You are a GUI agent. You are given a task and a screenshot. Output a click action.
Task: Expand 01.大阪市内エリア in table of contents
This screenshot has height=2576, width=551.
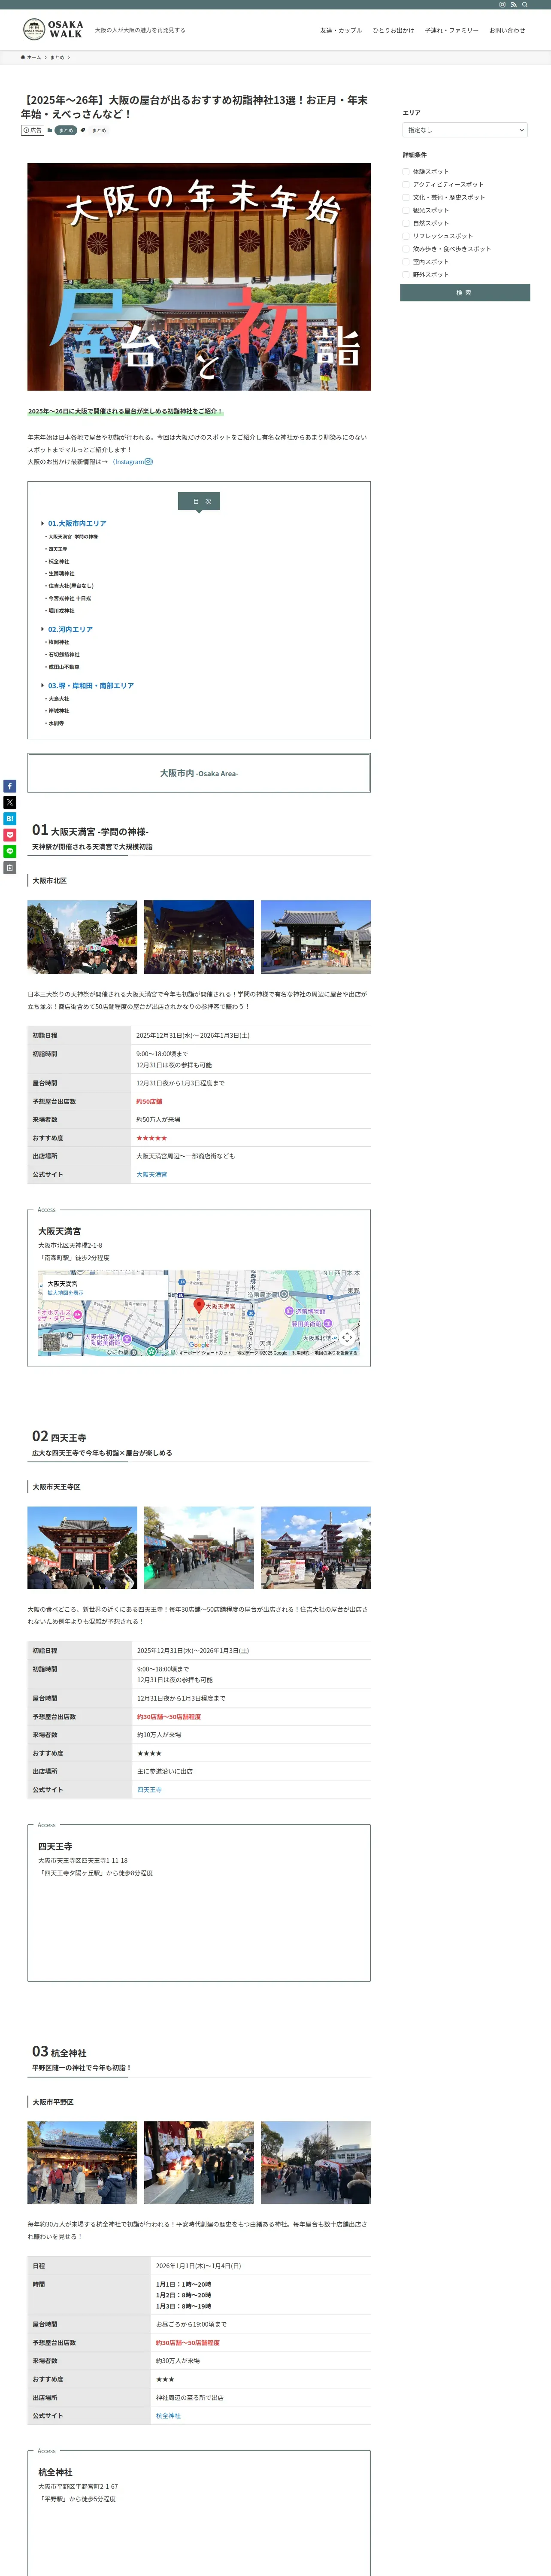pyautogui.click(x=77, y=523)
